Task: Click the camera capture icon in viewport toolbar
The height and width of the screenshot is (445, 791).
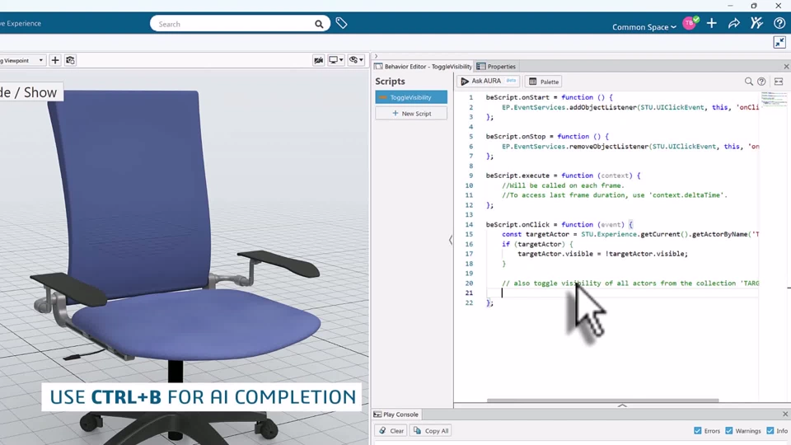Action: [70, 60]
